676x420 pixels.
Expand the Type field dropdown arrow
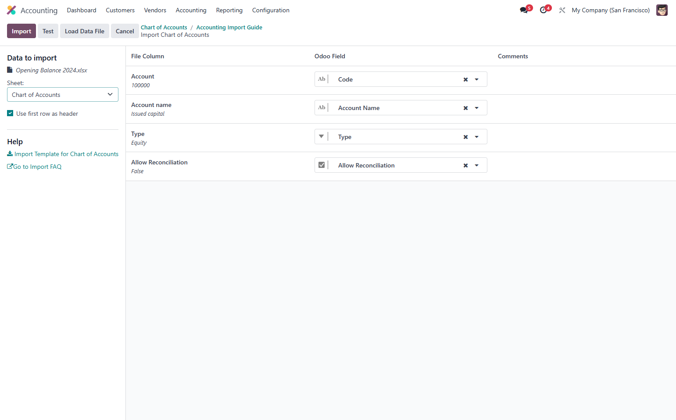(x=477, y=137)
